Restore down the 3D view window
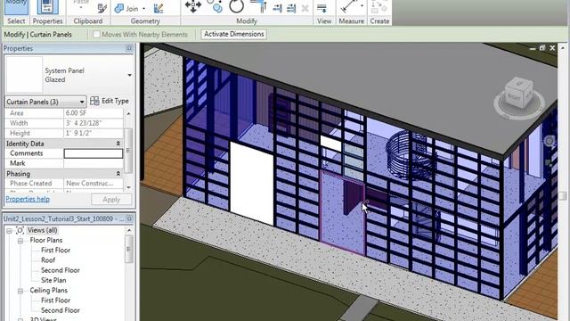Viewport: 570px width, 321px height. click(542, 48)
